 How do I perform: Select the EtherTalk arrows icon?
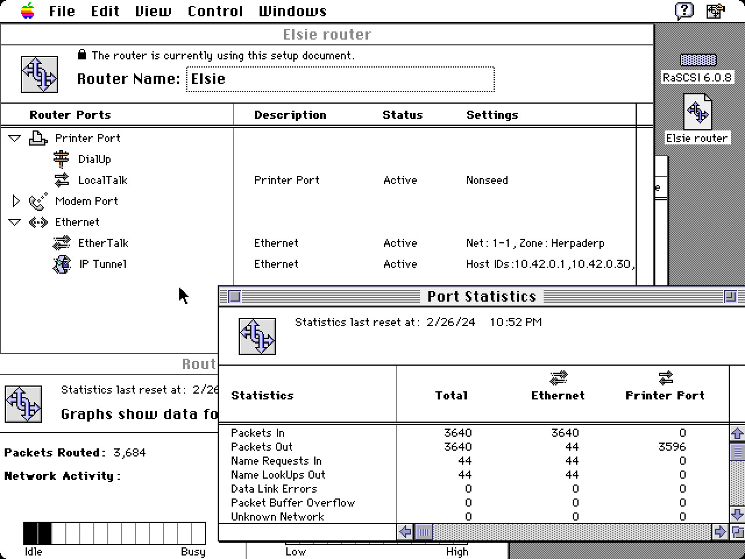coord(61,243)
